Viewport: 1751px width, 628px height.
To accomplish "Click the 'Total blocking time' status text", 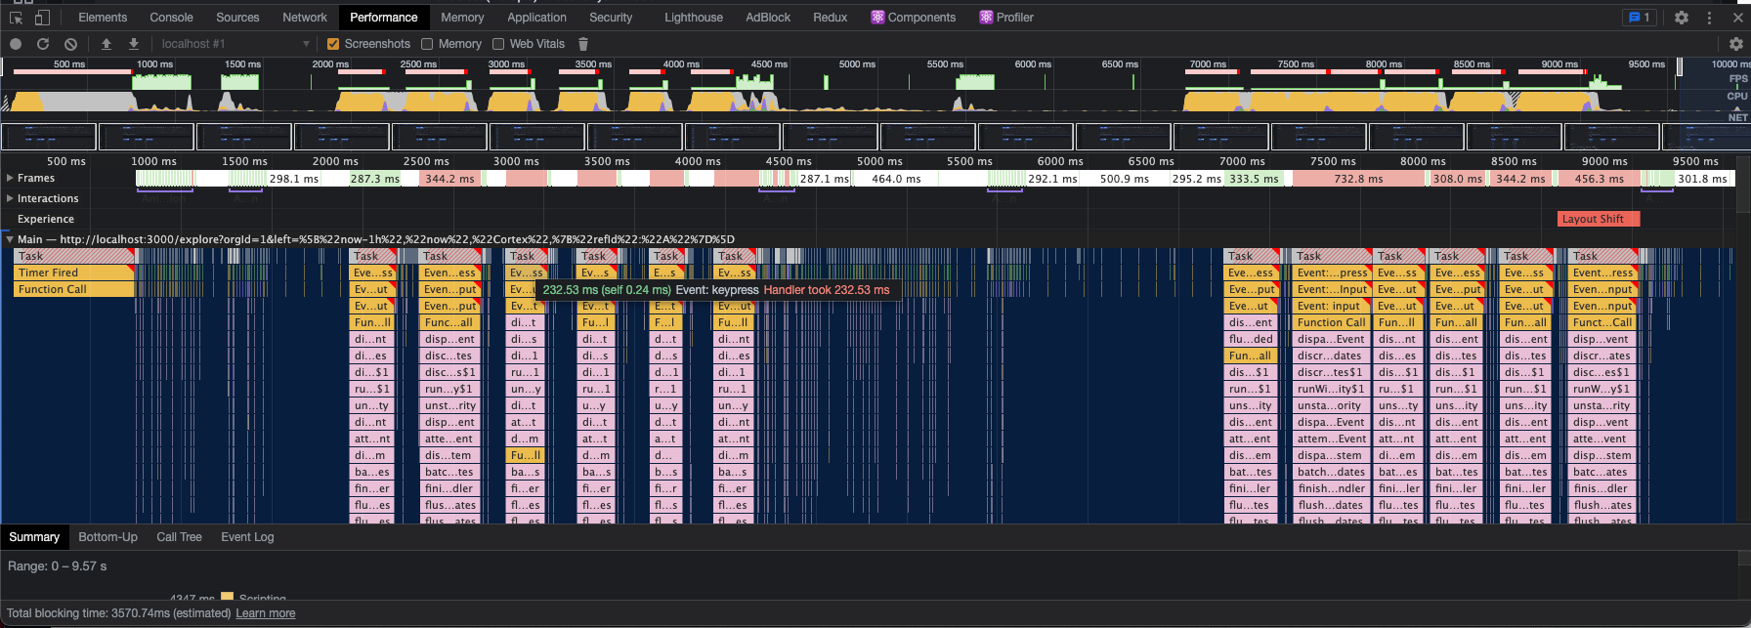I will click(x=118, y=613).
